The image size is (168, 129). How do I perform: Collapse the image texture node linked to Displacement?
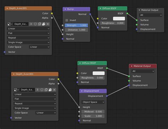14,74
